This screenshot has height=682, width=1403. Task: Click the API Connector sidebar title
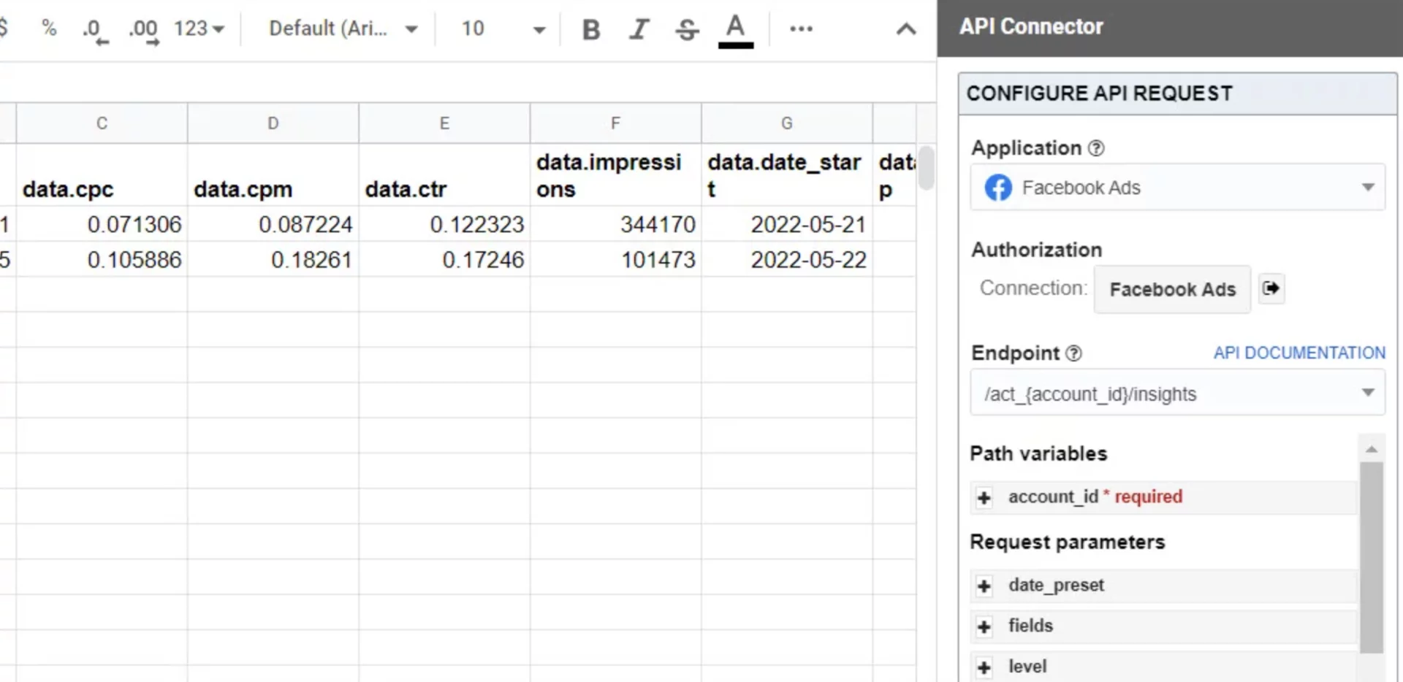[1031, 27]
